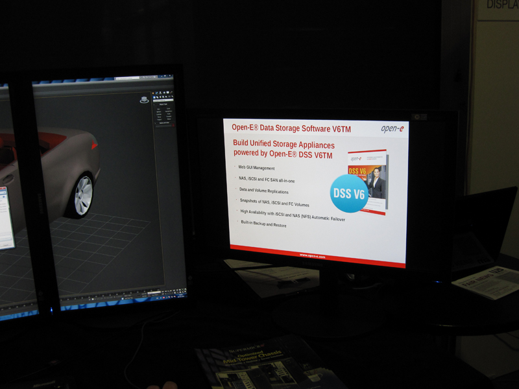
Task: Click the 'Built-in Backup and Restore' bullet
Action: click(x=264, y=224)
